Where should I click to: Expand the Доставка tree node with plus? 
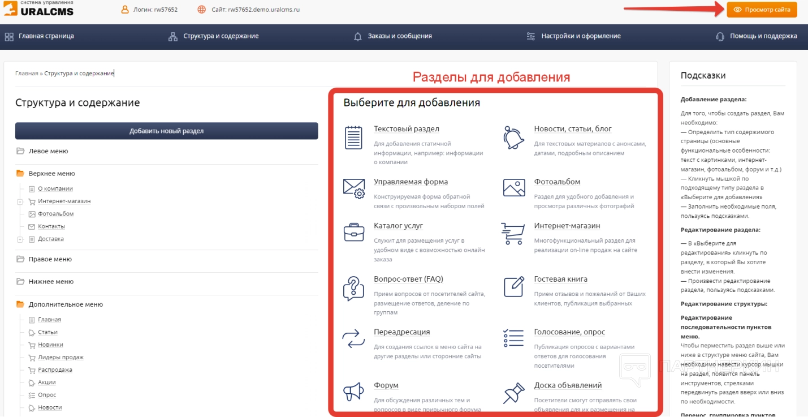(20, 239)
